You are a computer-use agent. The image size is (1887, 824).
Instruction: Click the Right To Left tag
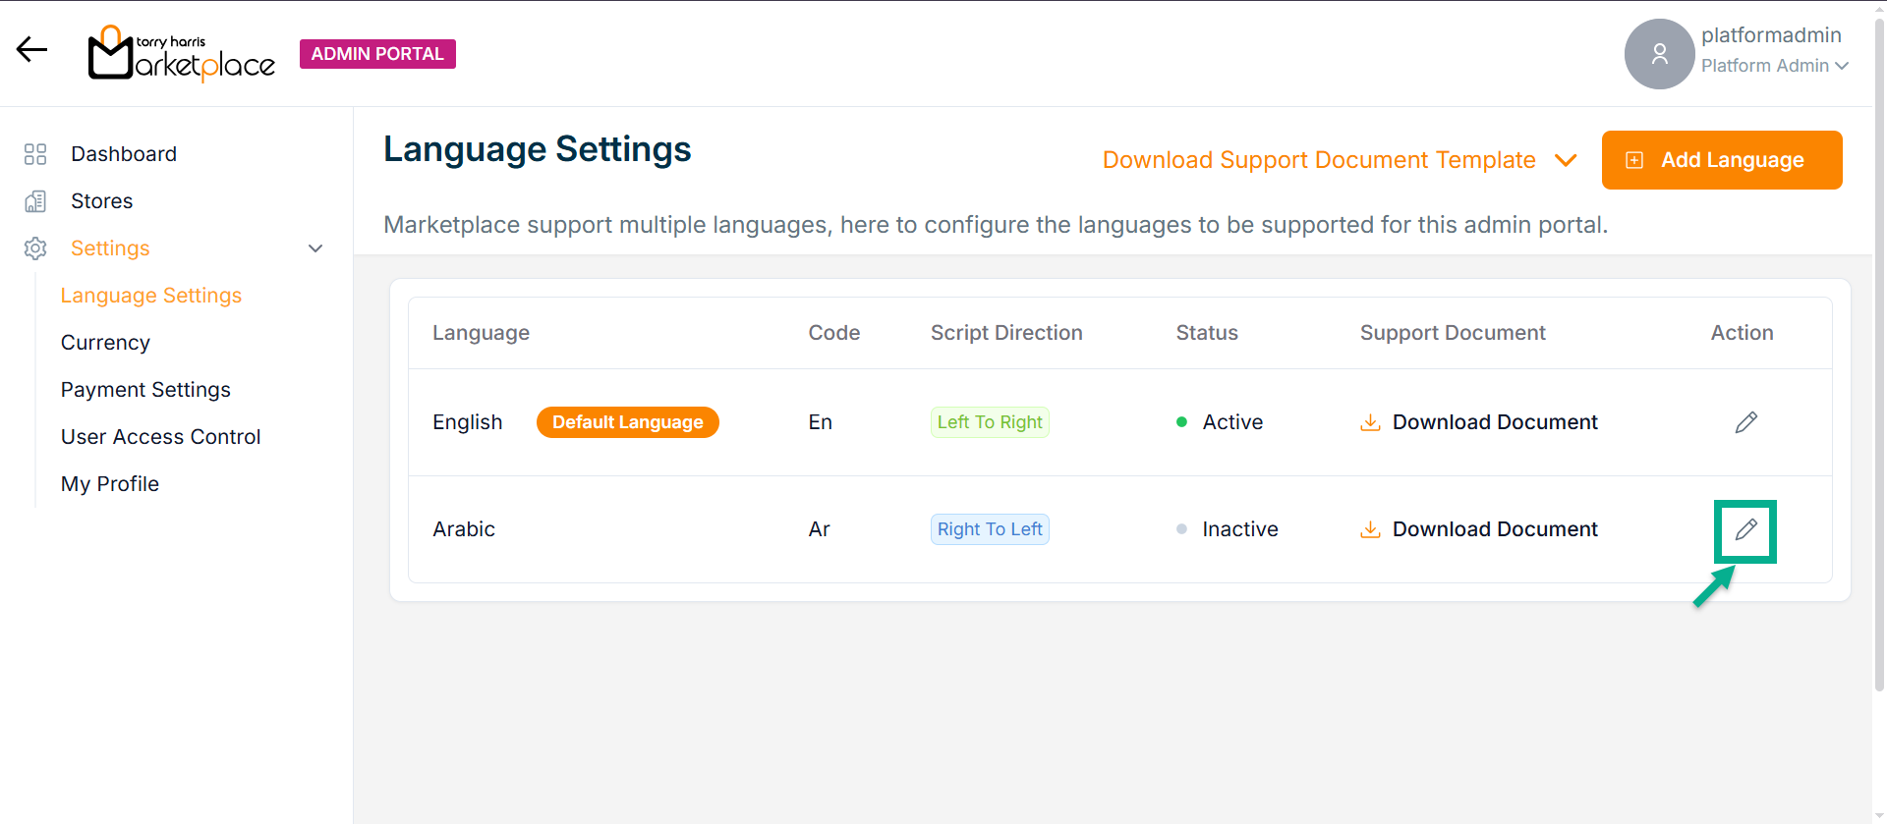pyautogui.click(x=989, y=529)
